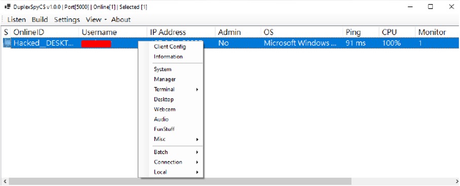The width and height of the screenshot is (460, 186).
Task: Sort by the Ping column header
Action: click(x=361, y=32)
